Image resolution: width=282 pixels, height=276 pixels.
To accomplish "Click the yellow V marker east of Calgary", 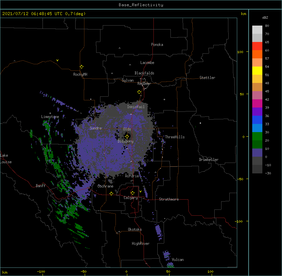I will [140, 191].
